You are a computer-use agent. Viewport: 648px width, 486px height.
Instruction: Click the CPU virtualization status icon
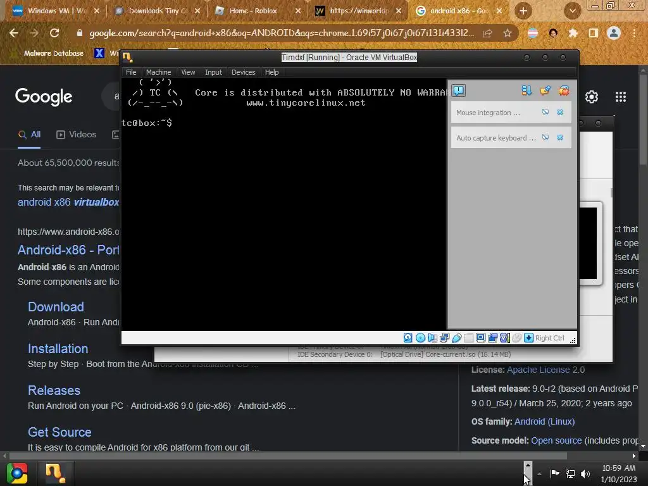[504, 338]
